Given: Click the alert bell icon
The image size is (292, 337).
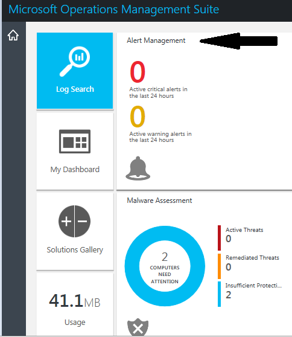Looking at the screenshot, I should 138,168.
